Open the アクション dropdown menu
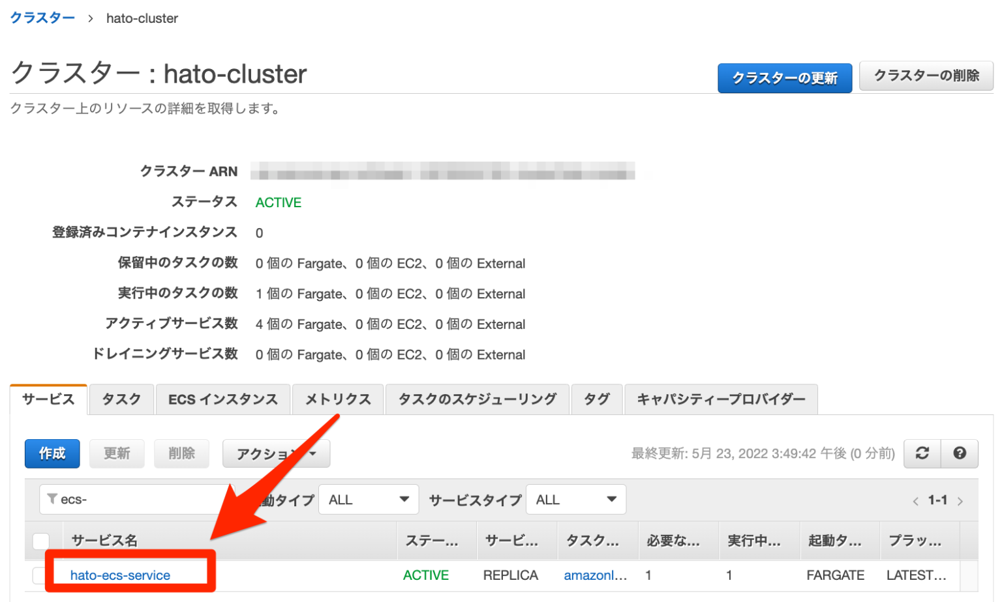 click(275, 453)
